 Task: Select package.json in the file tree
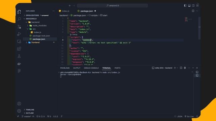(40, 39)
